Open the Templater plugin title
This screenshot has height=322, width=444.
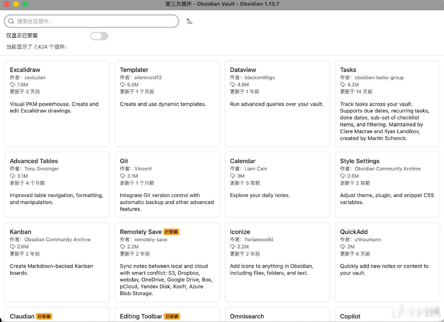134,70
